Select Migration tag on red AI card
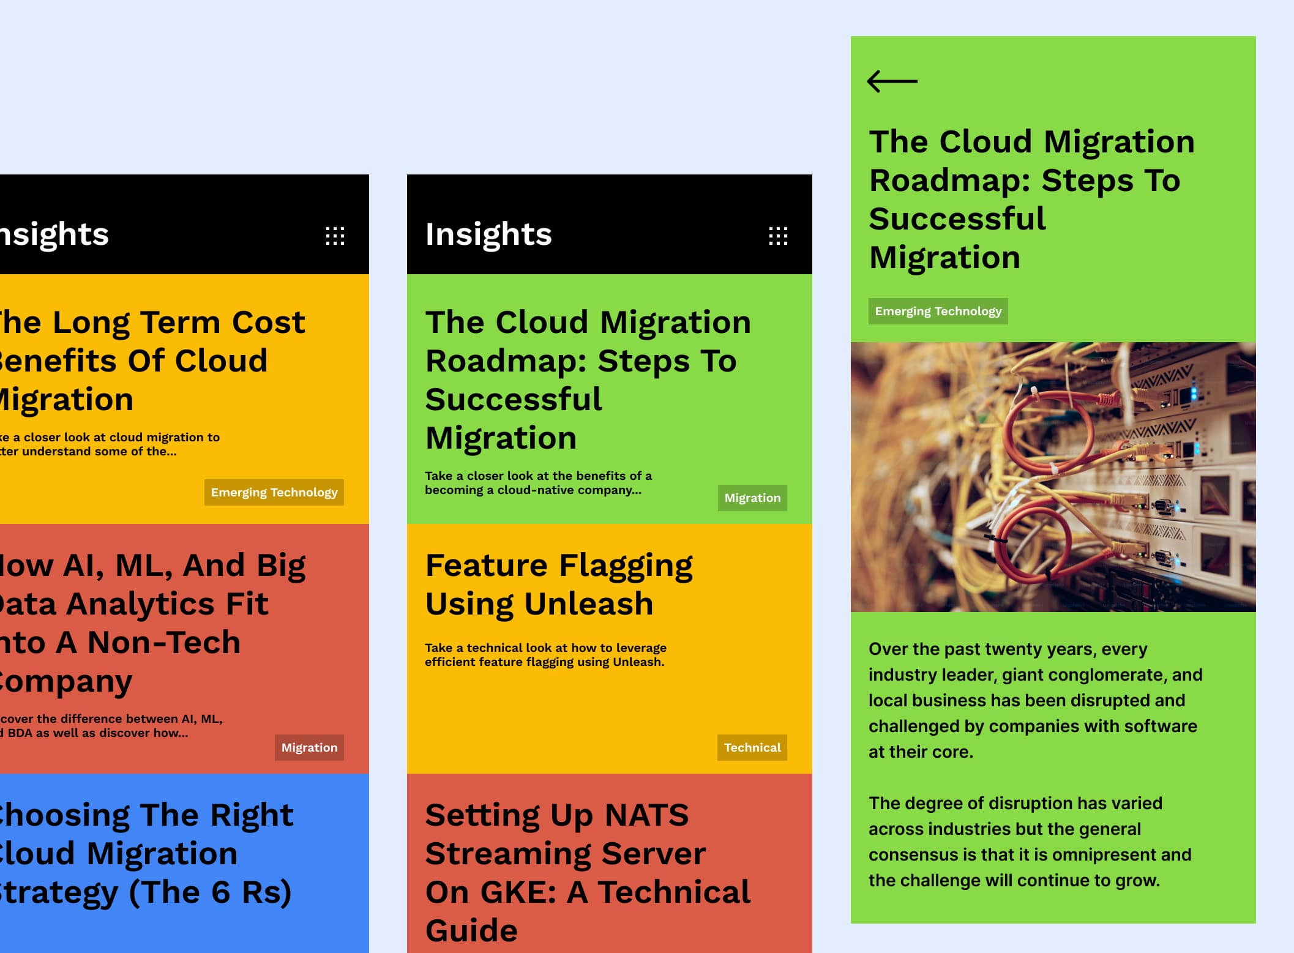 pyautogui.click(x=309, y=747)
